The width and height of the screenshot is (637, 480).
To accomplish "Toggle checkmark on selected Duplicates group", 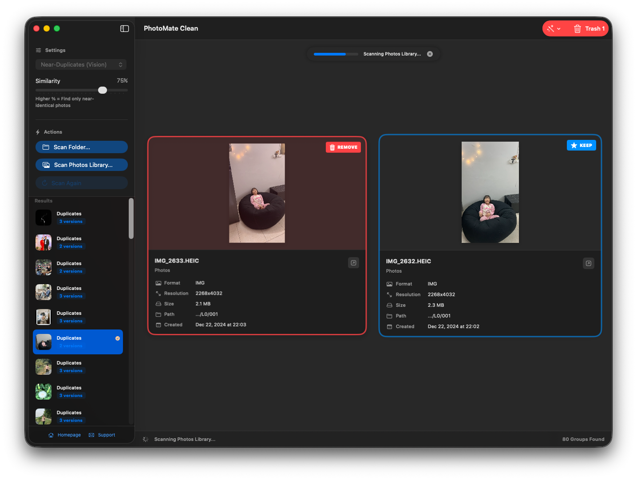I will click(117, 337).
